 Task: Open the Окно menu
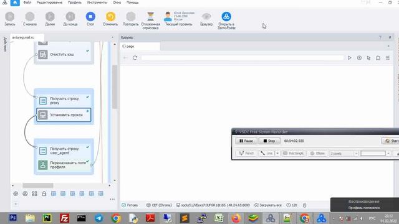tap(117, 2)
